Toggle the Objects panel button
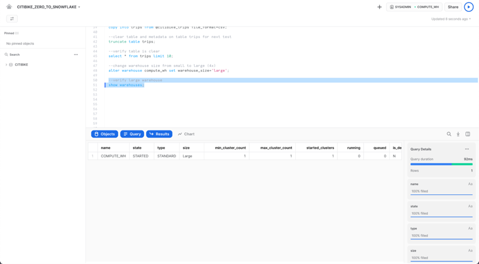The image size is (479, 264). pos(104,134)
